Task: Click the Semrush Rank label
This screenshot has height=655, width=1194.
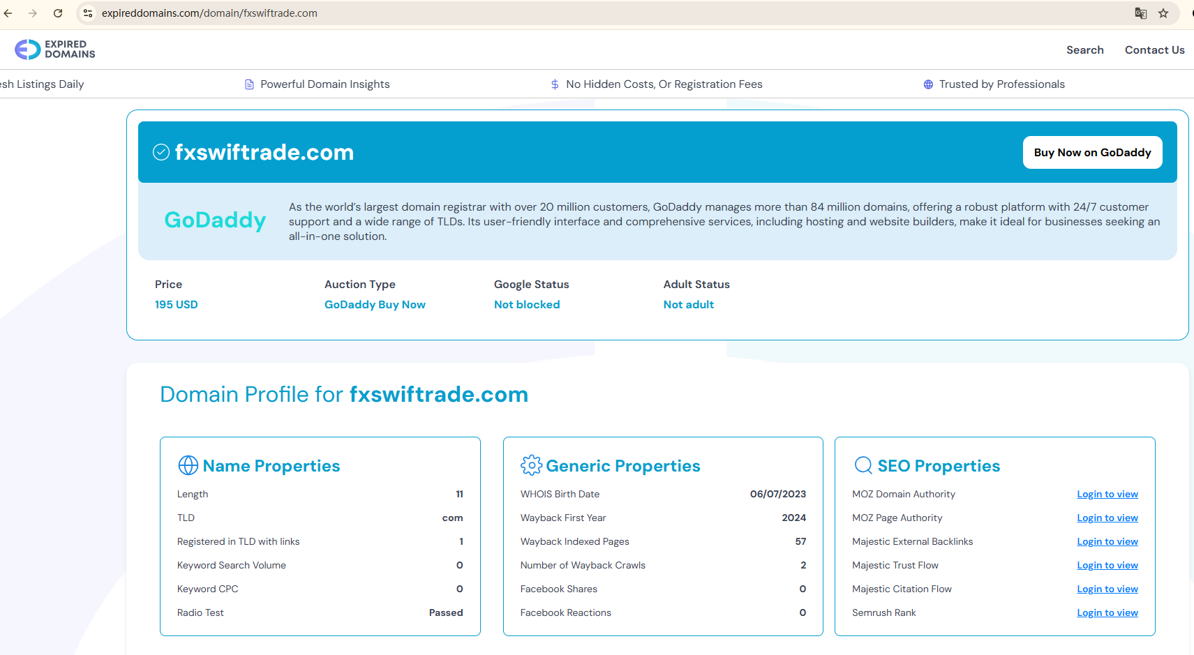Action: (x=884, y=613)
